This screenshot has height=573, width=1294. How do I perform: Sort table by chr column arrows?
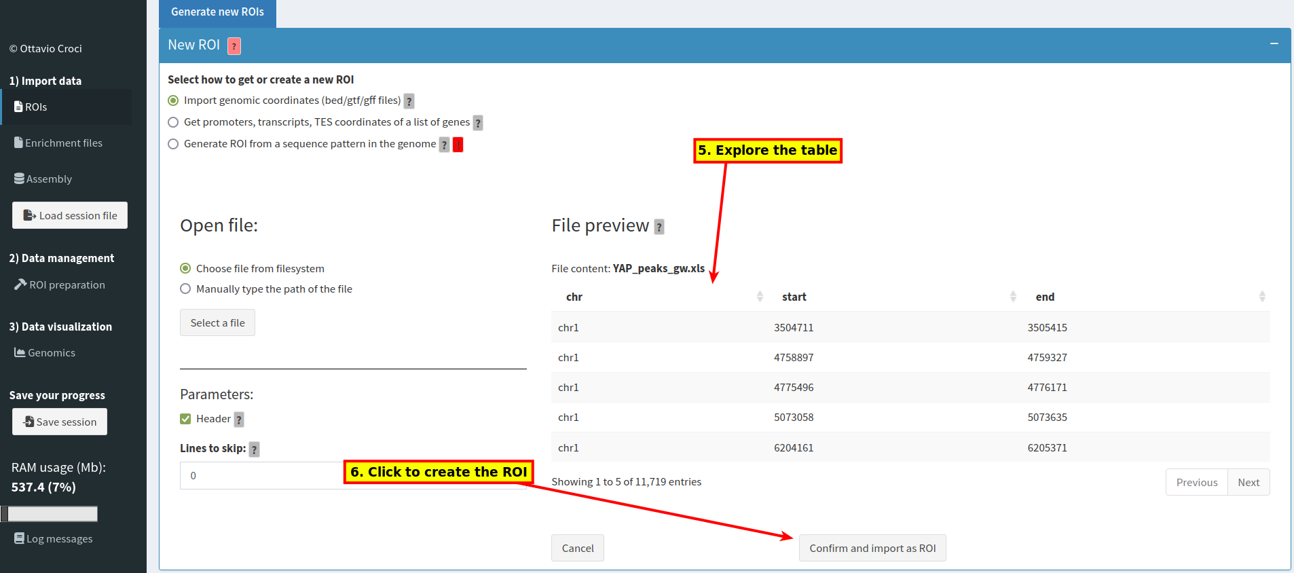pyautogui.click(x=760, y=297)
